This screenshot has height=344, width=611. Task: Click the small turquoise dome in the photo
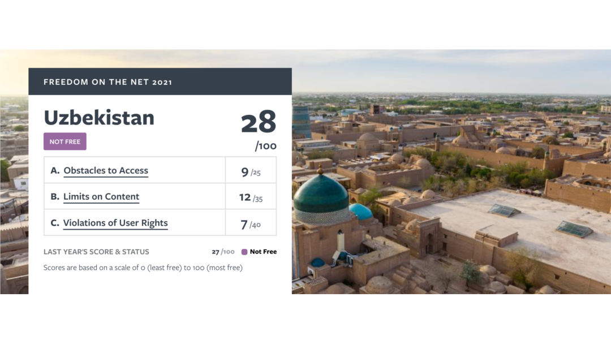[360, 212]
